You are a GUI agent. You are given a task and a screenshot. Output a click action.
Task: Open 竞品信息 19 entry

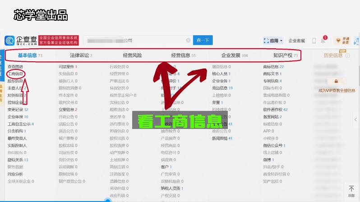point(222,88)
